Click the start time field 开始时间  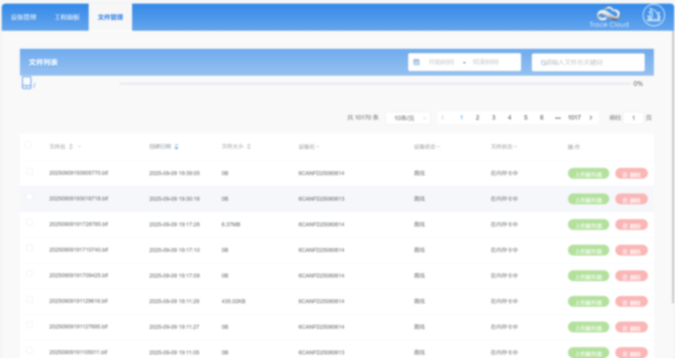coord(441,62)
